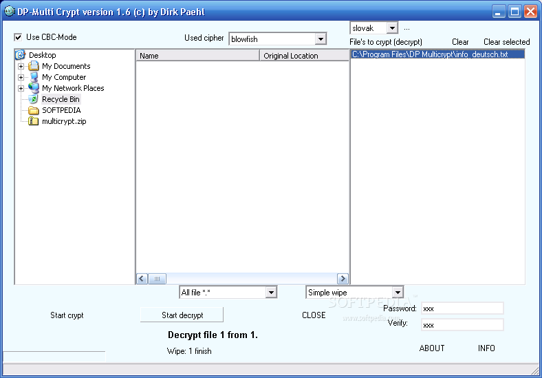This screenshot has height=378, width=542.
Task: Open the INFO dialog
Action: click(x=486, y=348)
